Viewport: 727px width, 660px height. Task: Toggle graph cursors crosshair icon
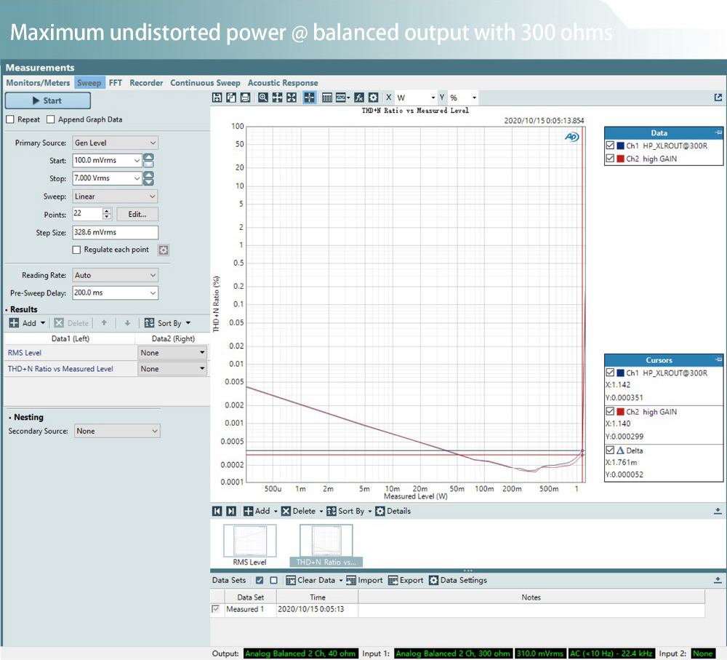coord(309,98)
